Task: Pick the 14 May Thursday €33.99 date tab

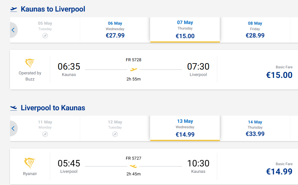Action: (x=255, y=128)
